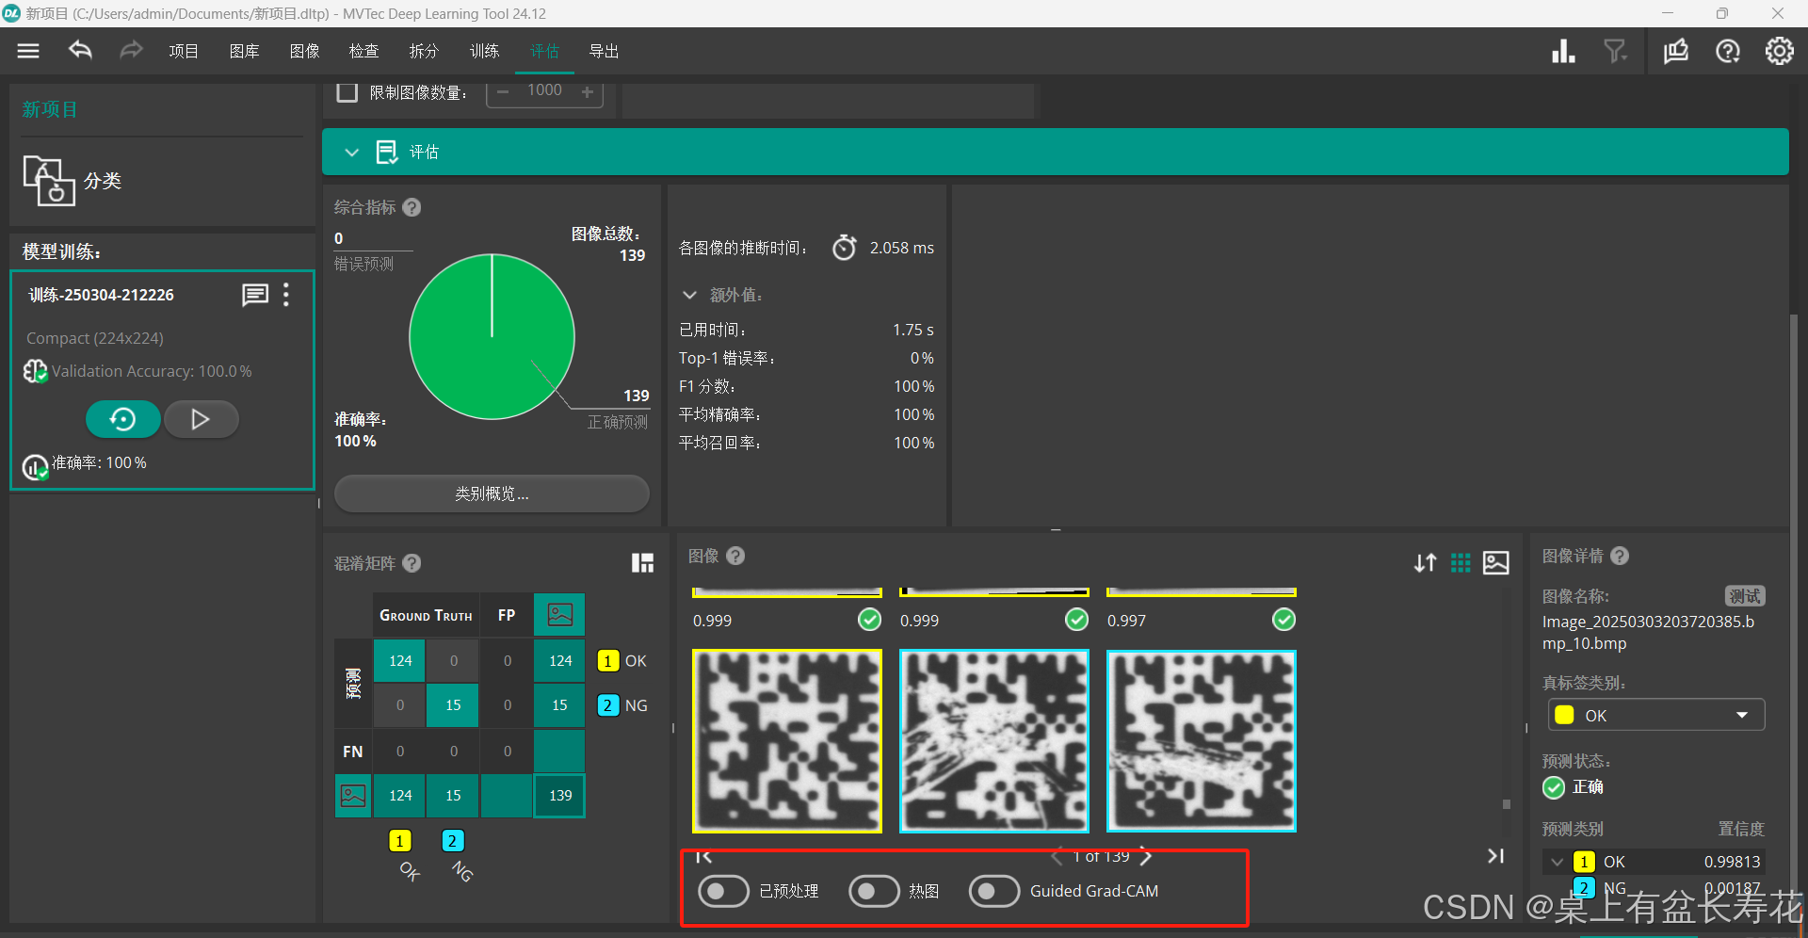Click the 分类 project type icon
The width and height of the screenshot is (1808, 938).
[x=49, y=181]
